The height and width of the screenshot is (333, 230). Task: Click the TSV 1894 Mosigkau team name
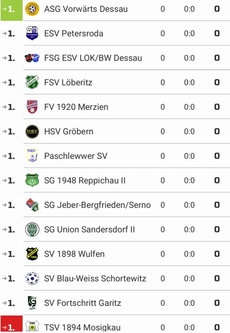click(82, 327)
